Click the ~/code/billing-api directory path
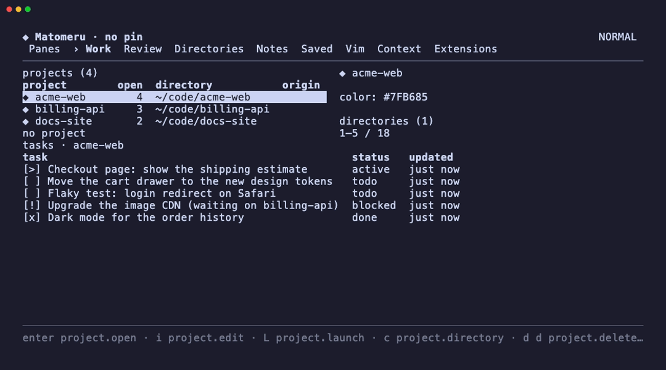The width and height of the screenshot is (666, 370). pos(212,109)
